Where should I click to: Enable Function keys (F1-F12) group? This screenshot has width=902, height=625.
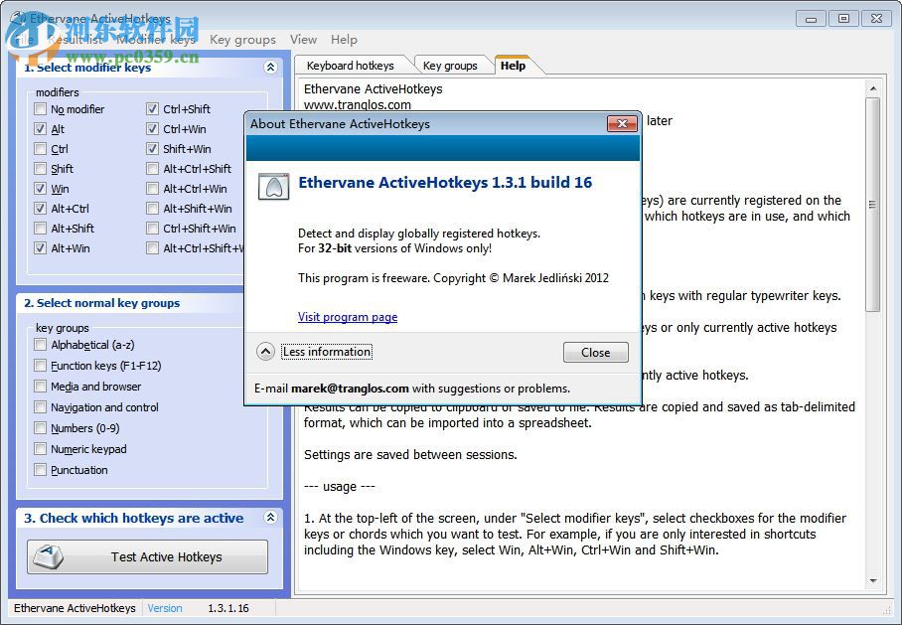(41, 366)
